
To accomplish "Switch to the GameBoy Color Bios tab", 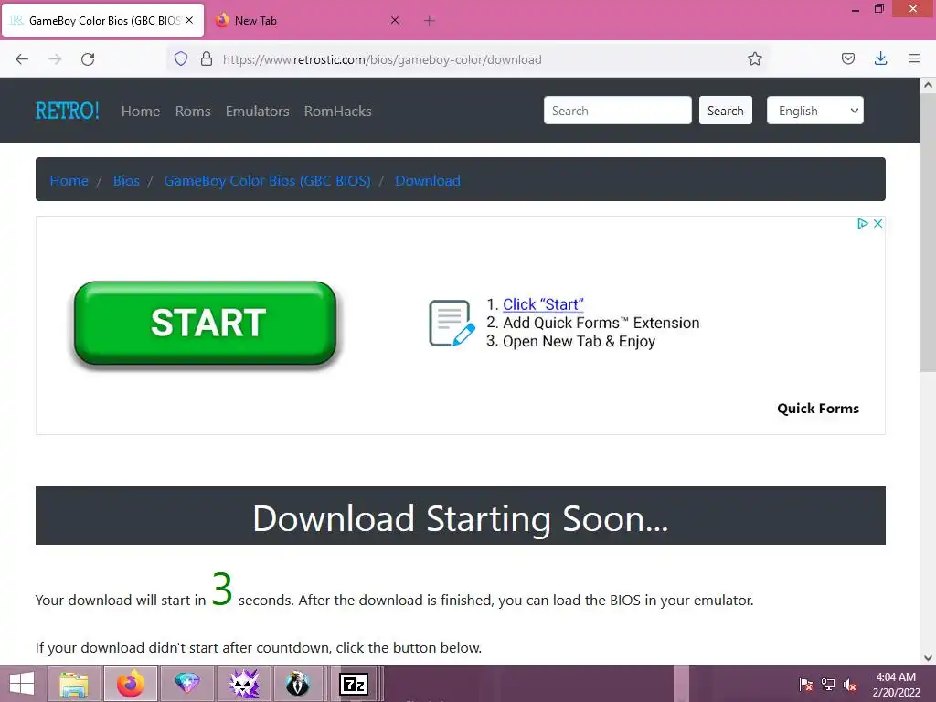I will (103, 20).
